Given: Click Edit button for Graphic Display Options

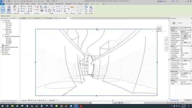Looking at the screenshot, I should 185,37.
